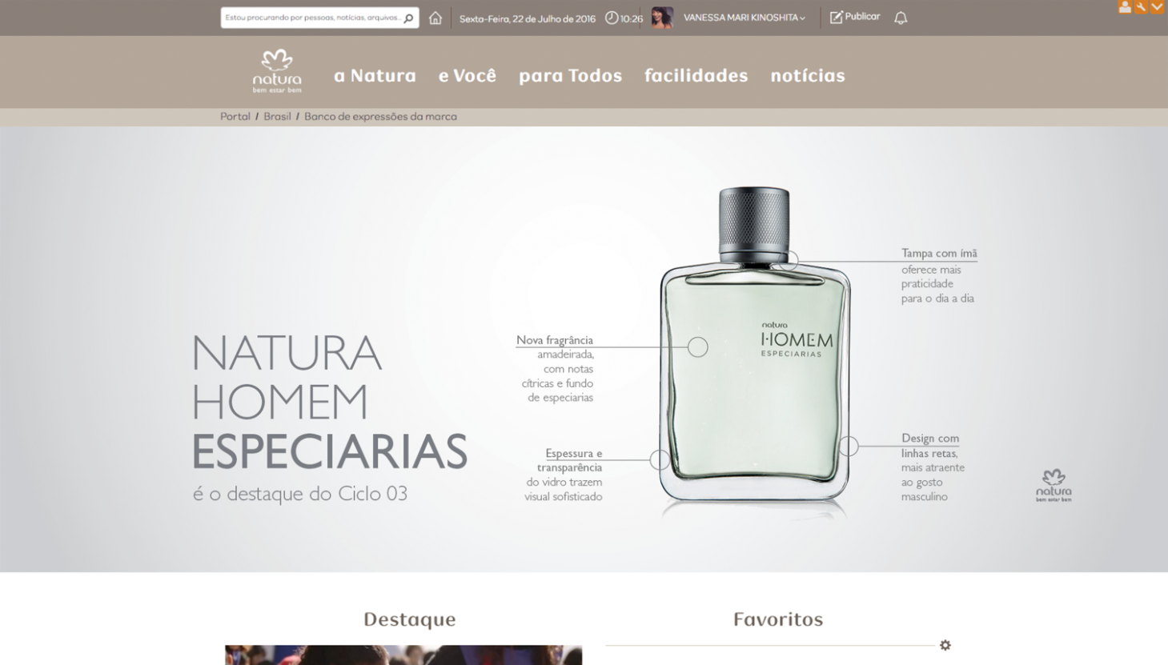Open the 'a Natura' menu
The width and height of the screenshot is (1168, 665).
point(375,75)
